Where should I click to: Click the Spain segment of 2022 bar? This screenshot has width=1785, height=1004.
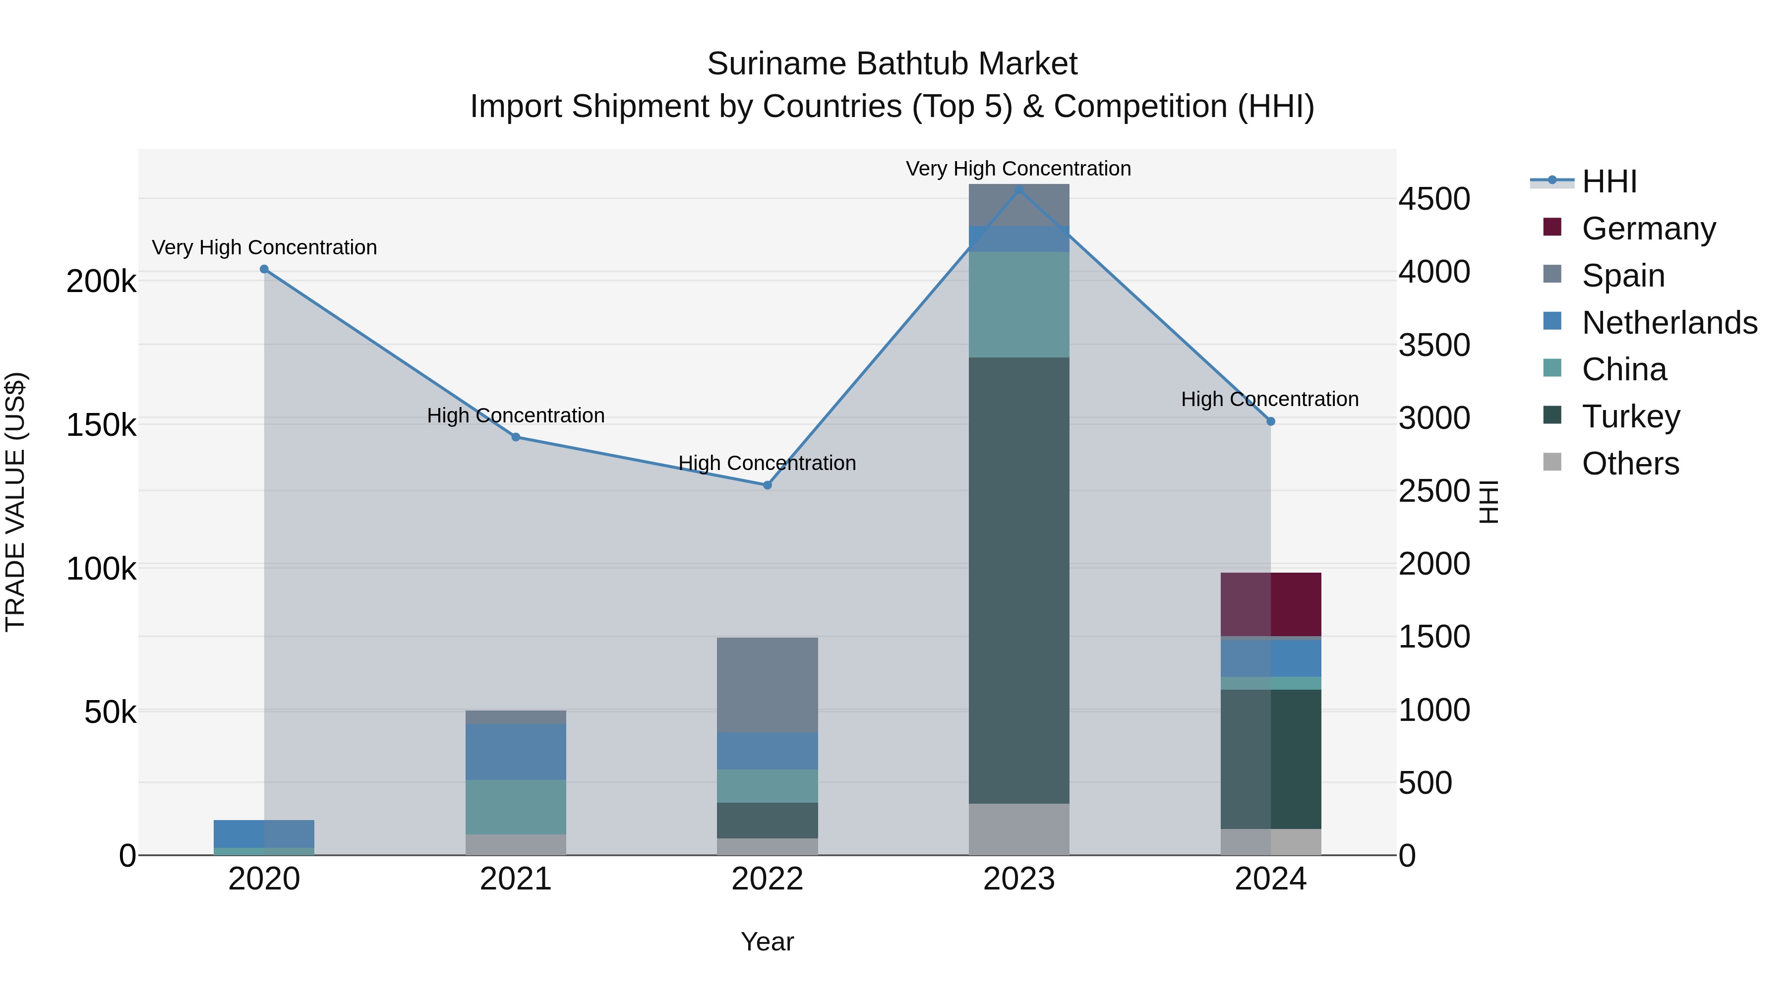(x=767, y=685)
